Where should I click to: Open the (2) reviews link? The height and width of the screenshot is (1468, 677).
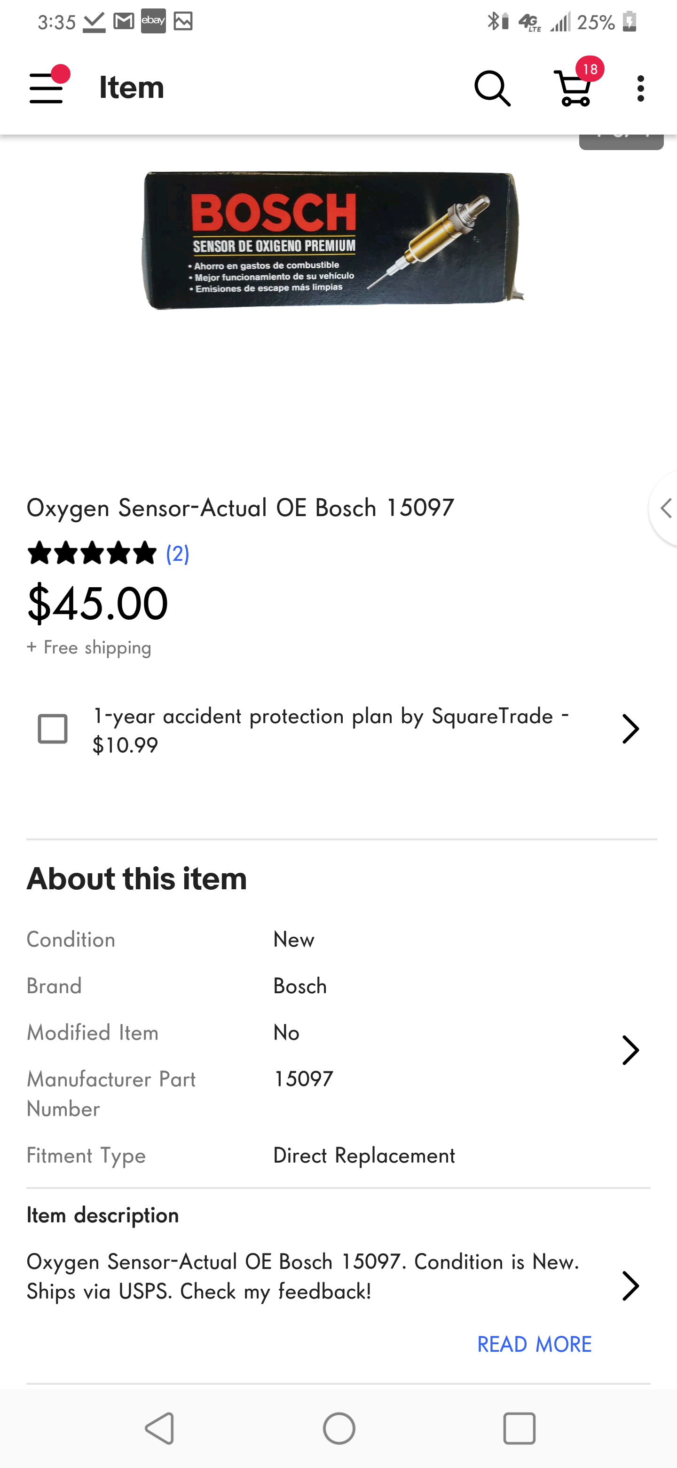[178, 553]
